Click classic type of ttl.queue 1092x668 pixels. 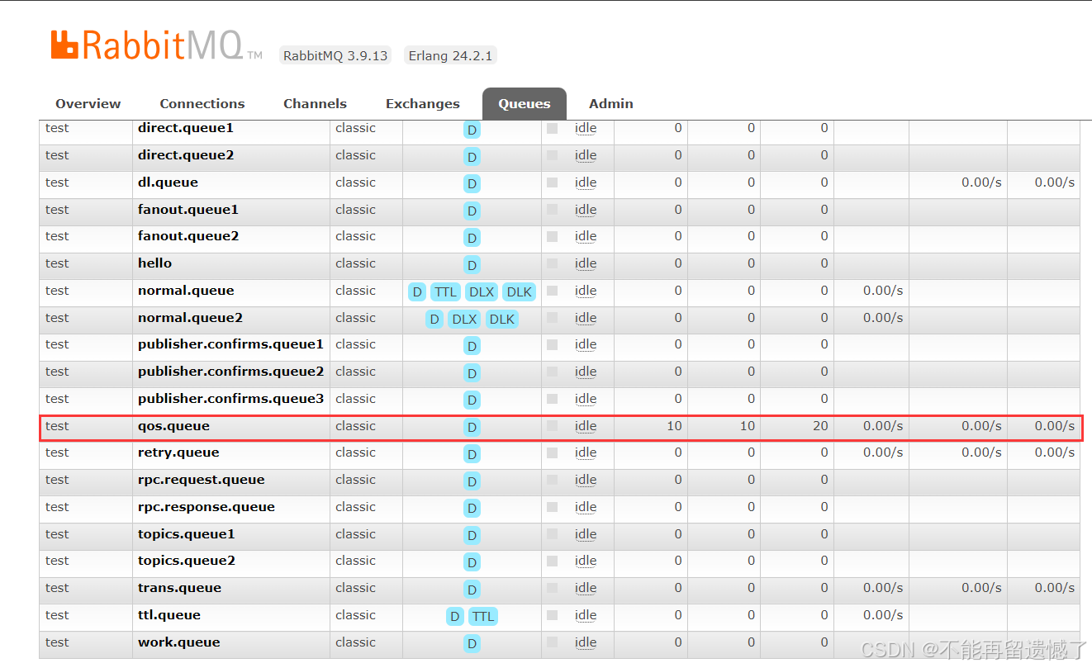(355, 615)
